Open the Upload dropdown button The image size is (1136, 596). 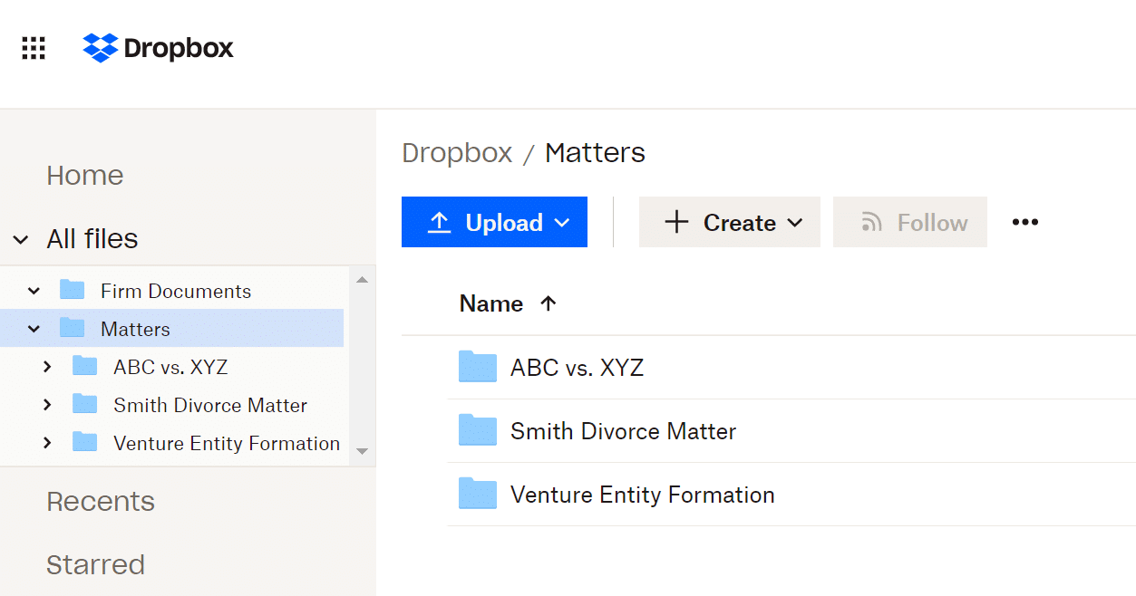pyautogui.click(x=494, y=222)
